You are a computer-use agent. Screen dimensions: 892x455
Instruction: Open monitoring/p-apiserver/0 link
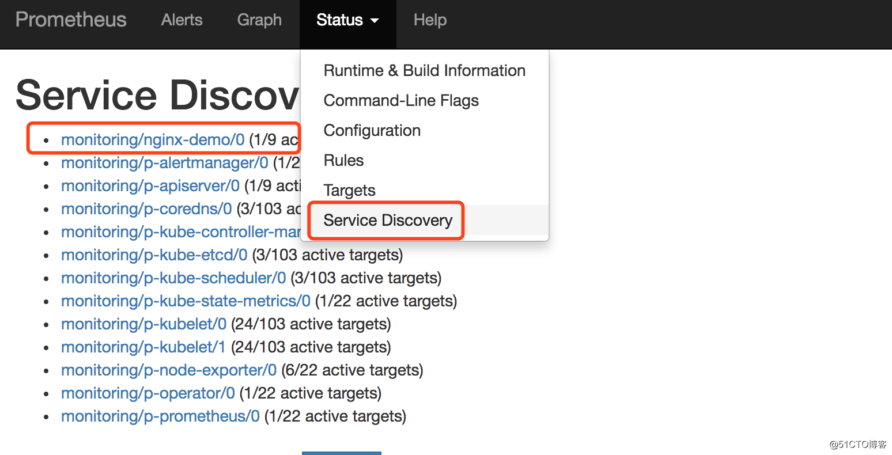(x=150, y=185)
